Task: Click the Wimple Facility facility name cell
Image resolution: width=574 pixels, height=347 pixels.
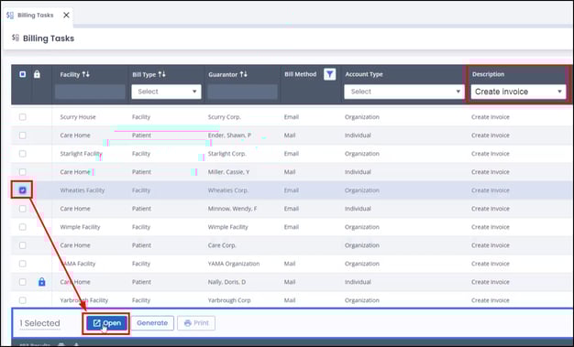Action: (80, 227)
